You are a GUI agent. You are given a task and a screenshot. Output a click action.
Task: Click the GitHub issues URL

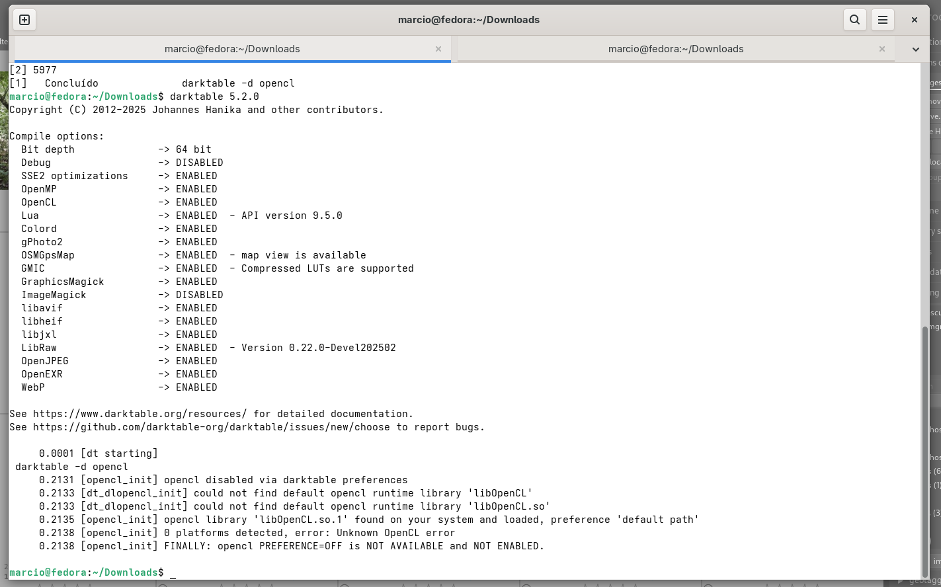211,427
